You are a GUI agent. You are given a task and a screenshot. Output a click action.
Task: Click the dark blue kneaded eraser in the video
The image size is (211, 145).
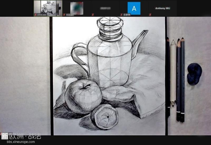[x=194, y=74]
